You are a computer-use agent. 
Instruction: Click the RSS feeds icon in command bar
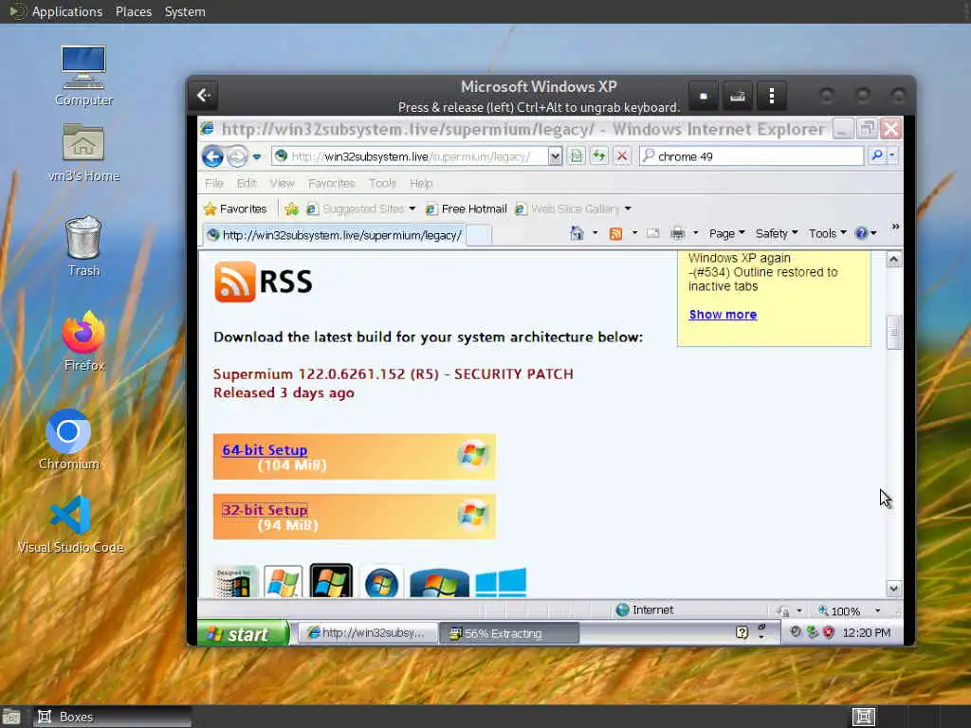(615, 233)
